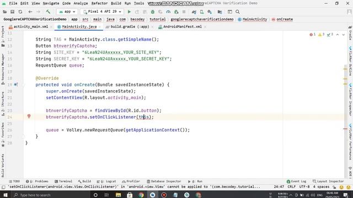Image resolution: width=353 pixels, height=198 pixels.
Task: Open the Terminal tool window
Action: tap(63, 181)
